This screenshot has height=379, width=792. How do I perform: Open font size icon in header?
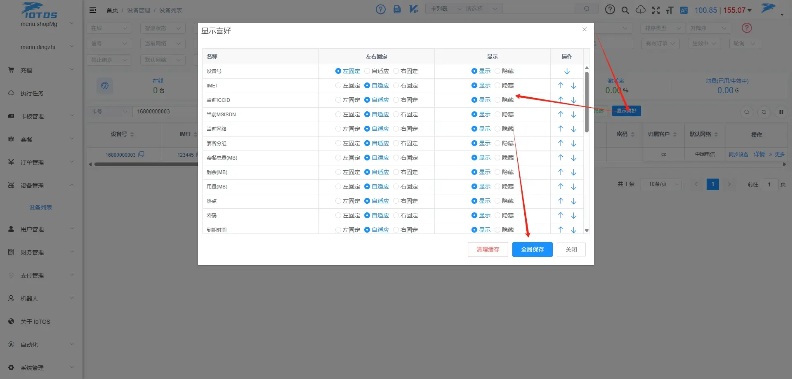(669, 10)
